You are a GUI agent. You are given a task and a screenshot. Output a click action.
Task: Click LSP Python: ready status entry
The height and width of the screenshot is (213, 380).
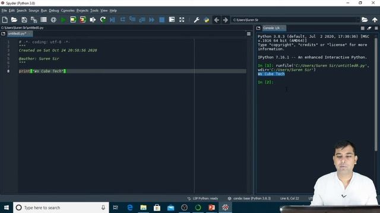(203, 199)
